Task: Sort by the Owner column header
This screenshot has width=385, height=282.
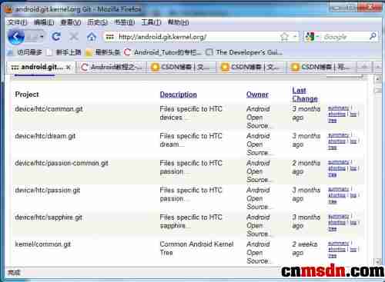Action: pos(257,95)
